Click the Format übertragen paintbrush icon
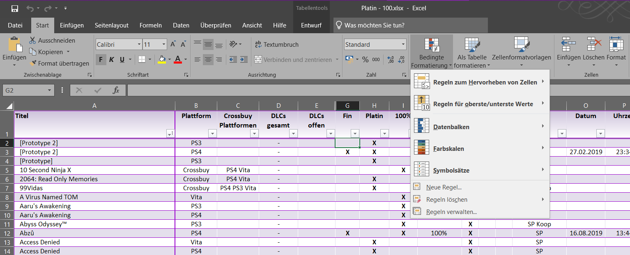 click(x=33, y=64)
